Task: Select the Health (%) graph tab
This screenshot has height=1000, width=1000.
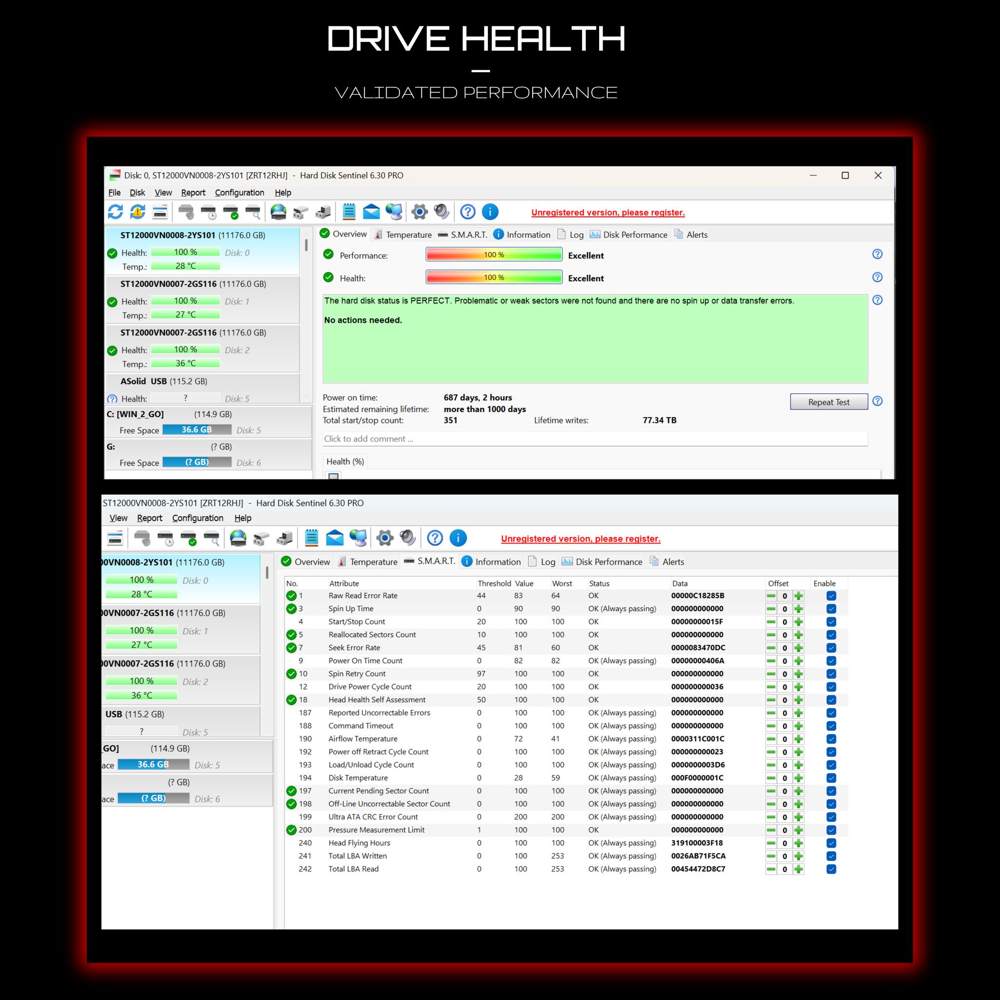Action: click(345, 462)
